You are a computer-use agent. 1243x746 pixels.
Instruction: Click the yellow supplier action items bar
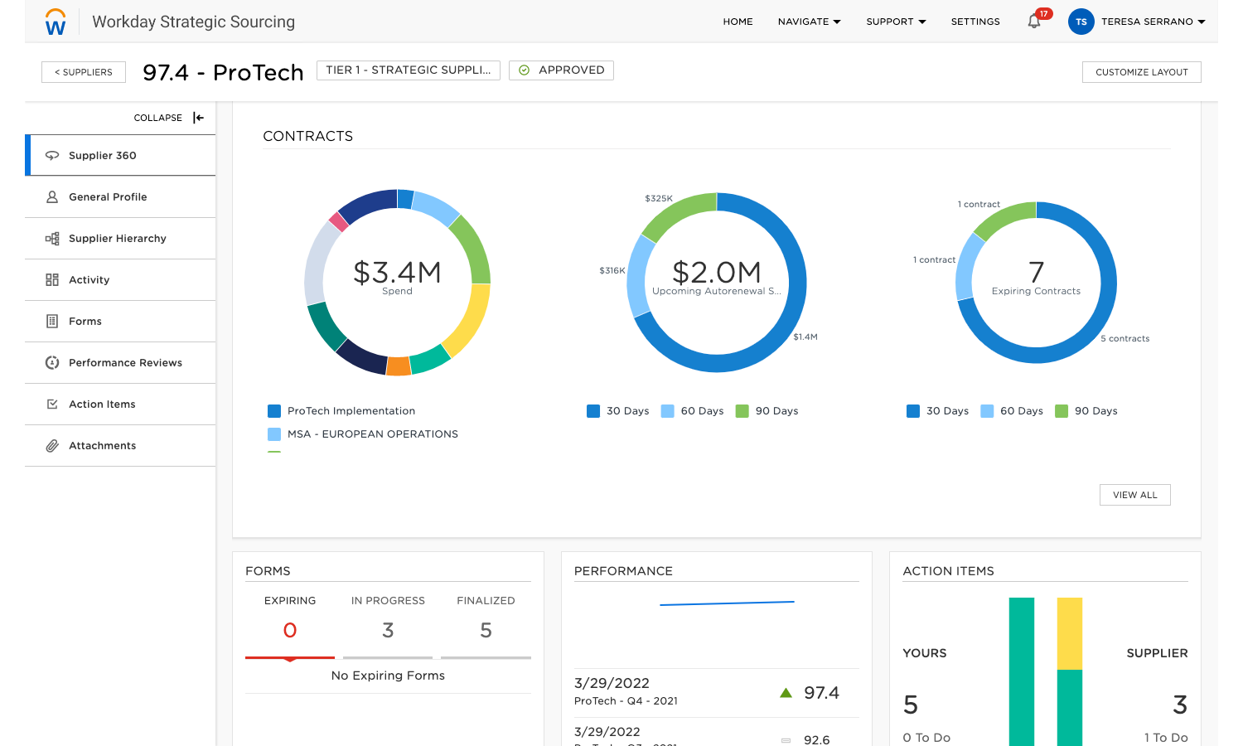pos(1070,634)
